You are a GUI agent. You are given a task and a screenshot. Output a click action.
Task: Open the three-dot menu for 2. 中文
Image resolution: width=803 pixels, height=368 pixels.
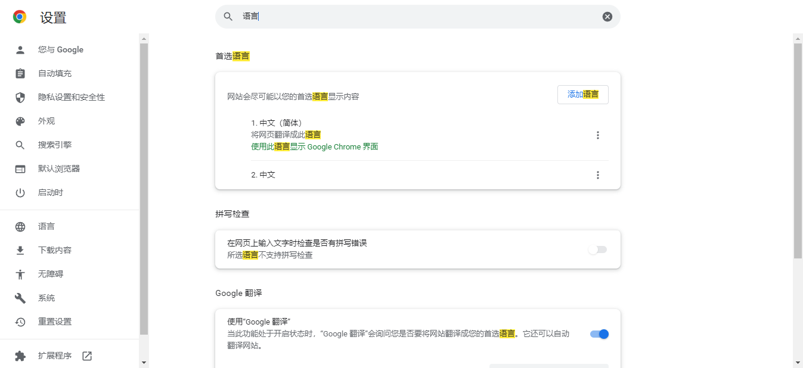pos(598,175)
